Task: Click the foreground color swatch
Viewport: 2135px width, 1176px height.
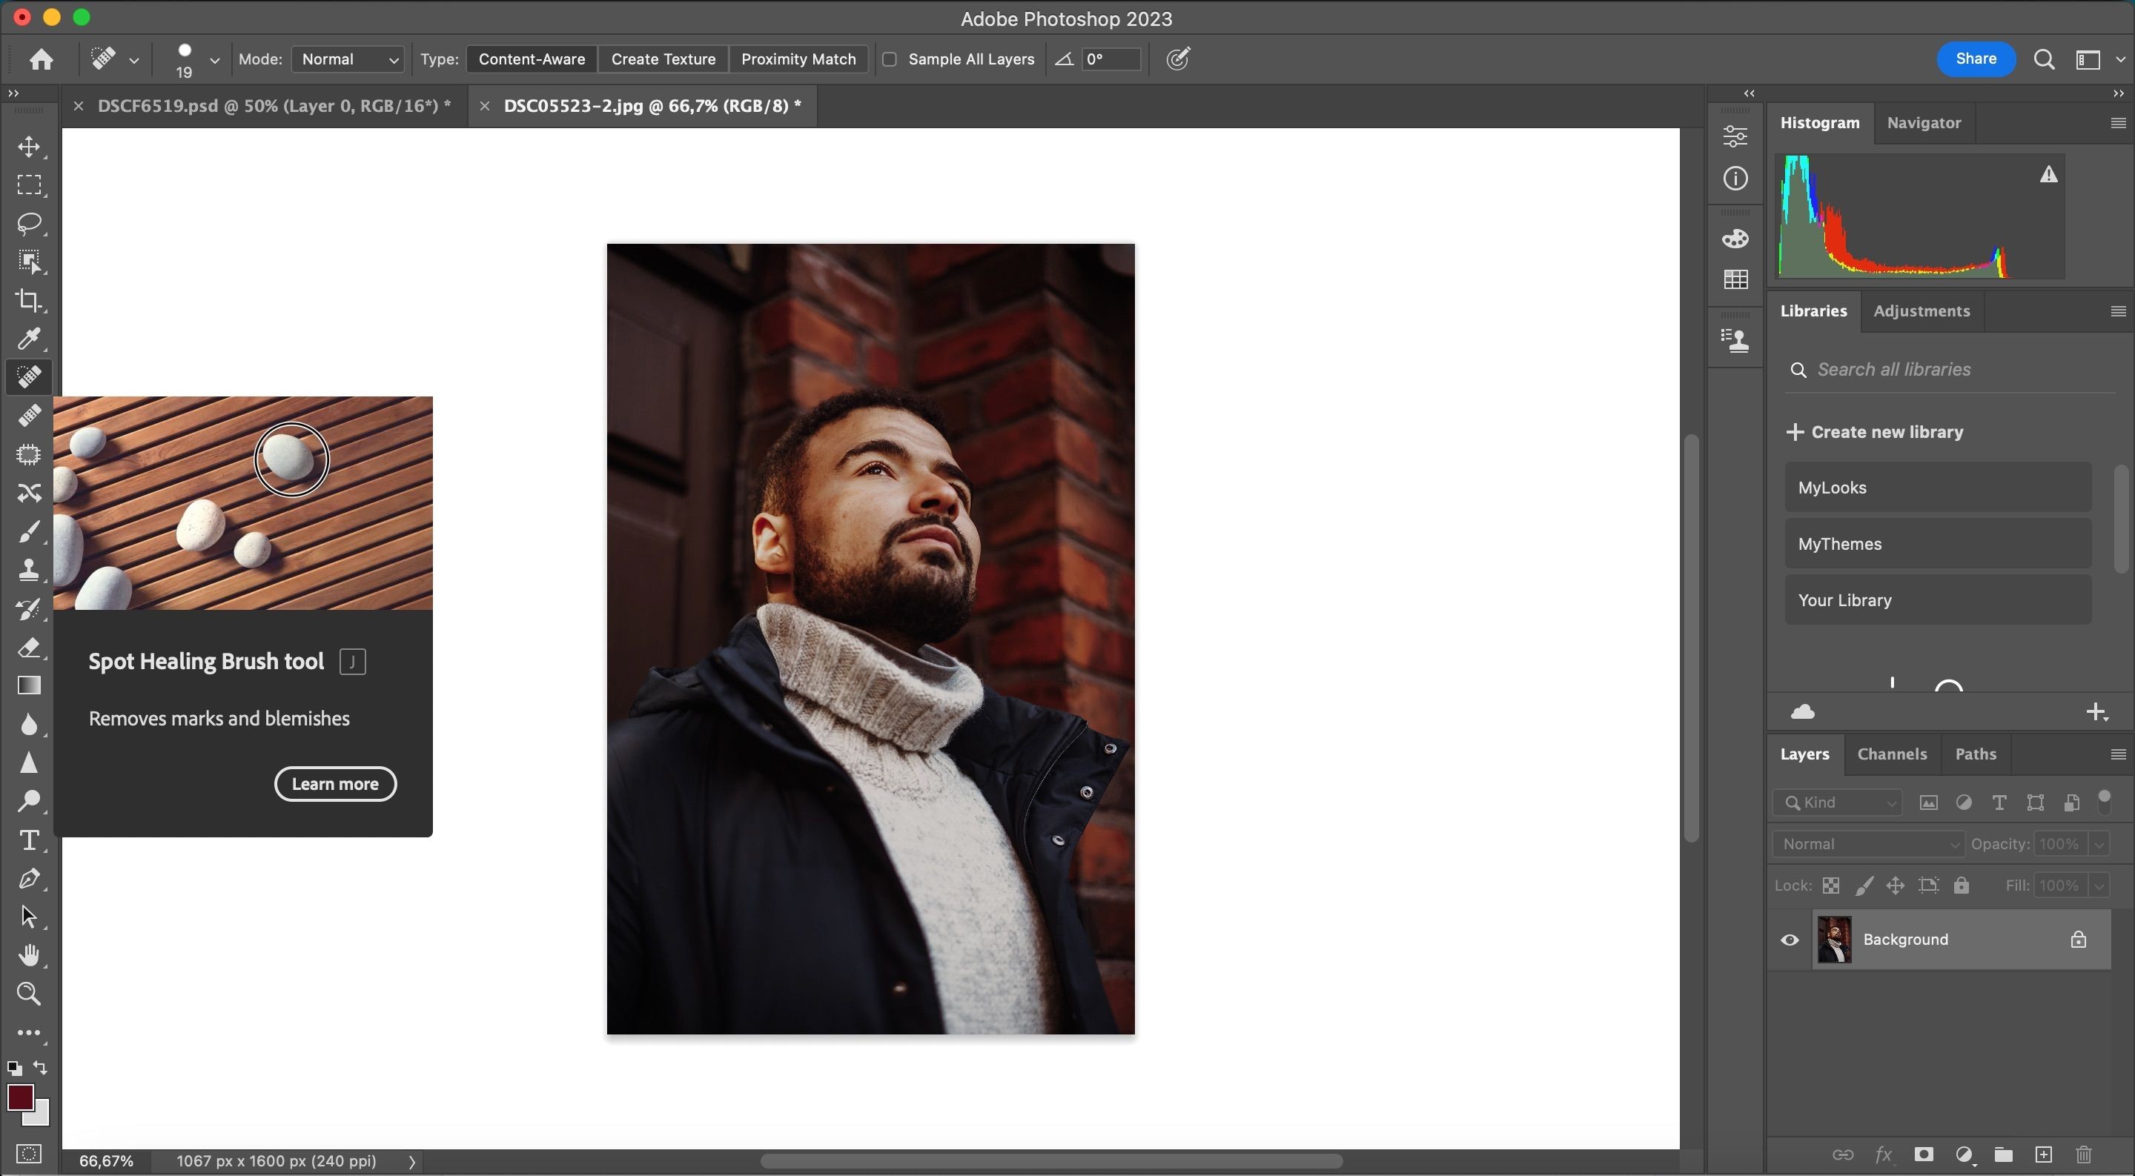Action: pyautogui.click(x=19, y=1097)
